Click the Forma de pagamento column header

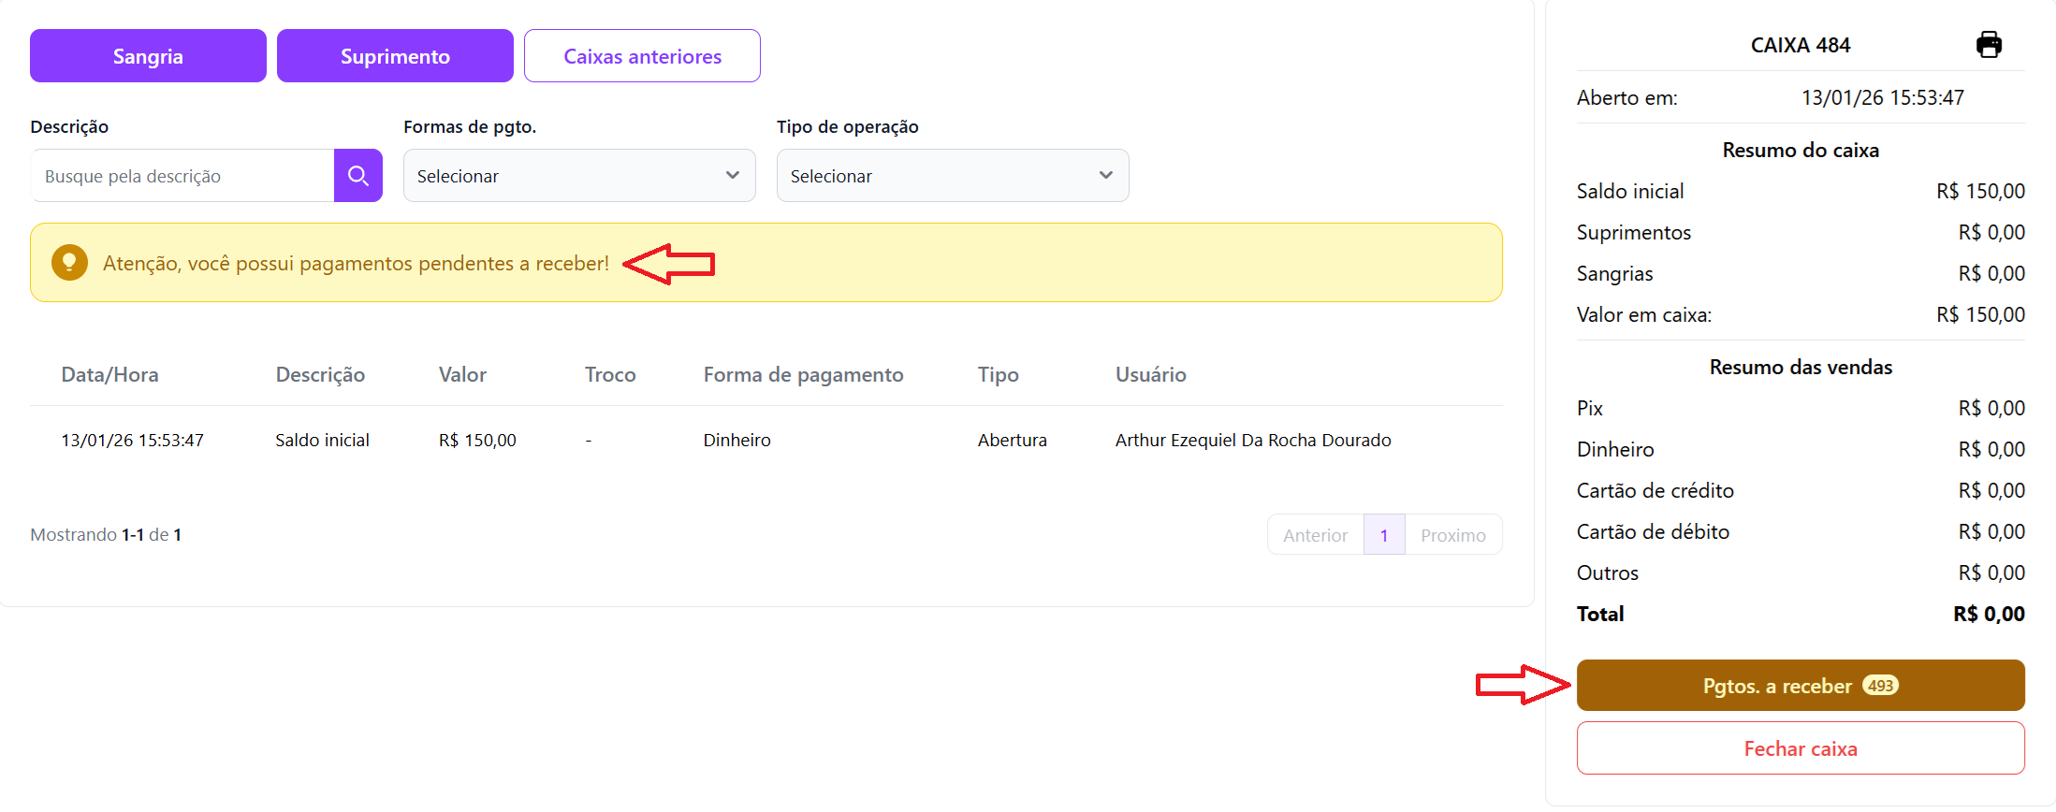(803, 375)
